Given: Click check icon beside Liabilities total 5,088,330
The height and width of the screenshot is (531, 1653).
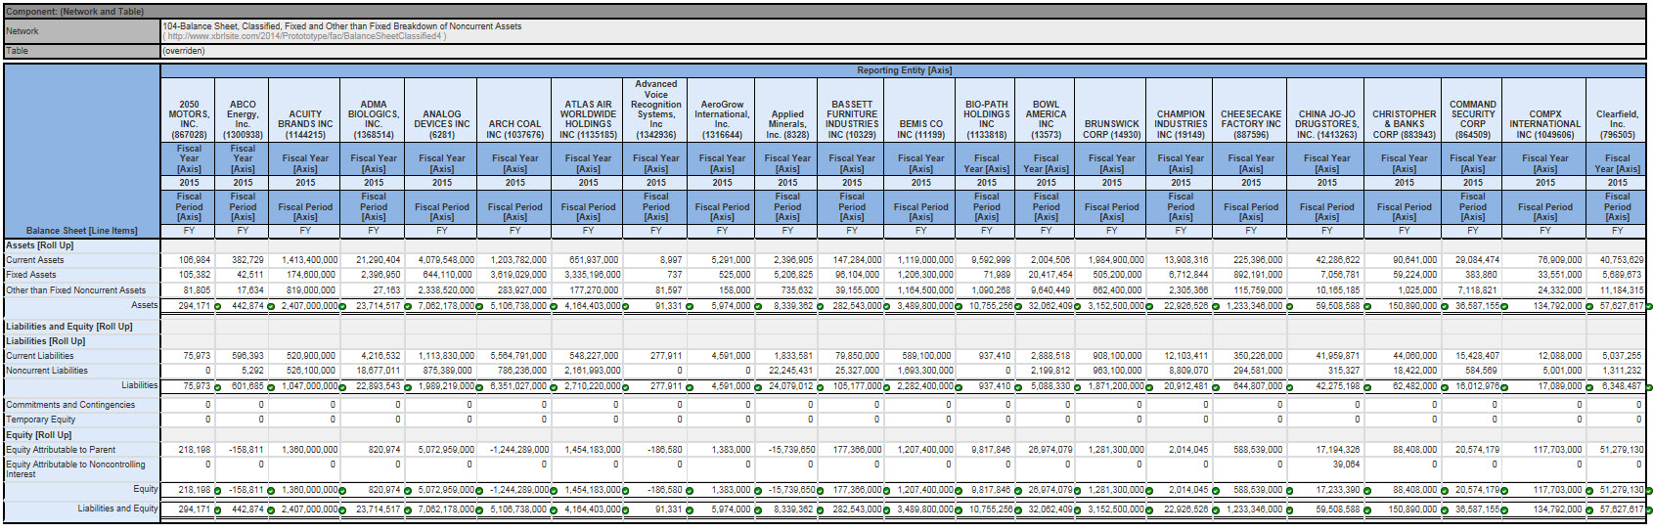Looking at the screenshot, I should (1076, 387).
